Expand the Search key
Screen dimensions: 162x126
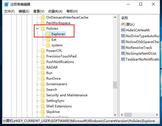[37, 90]
